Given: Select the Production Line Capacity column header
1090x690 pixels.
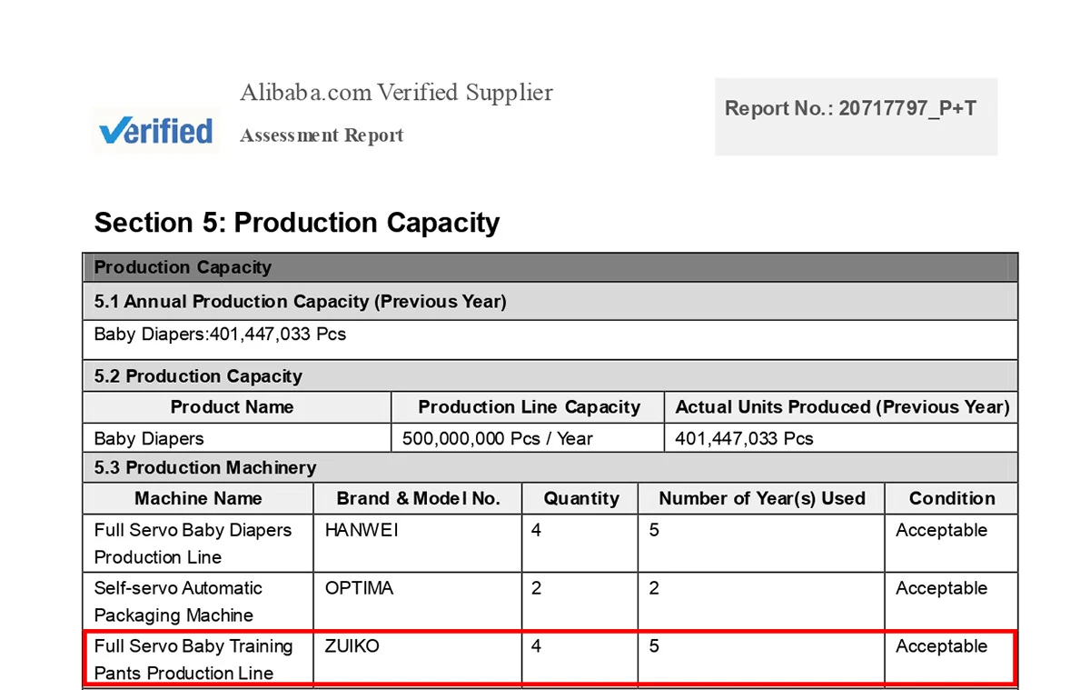Looking at the screenshot, I should [529, 407].
